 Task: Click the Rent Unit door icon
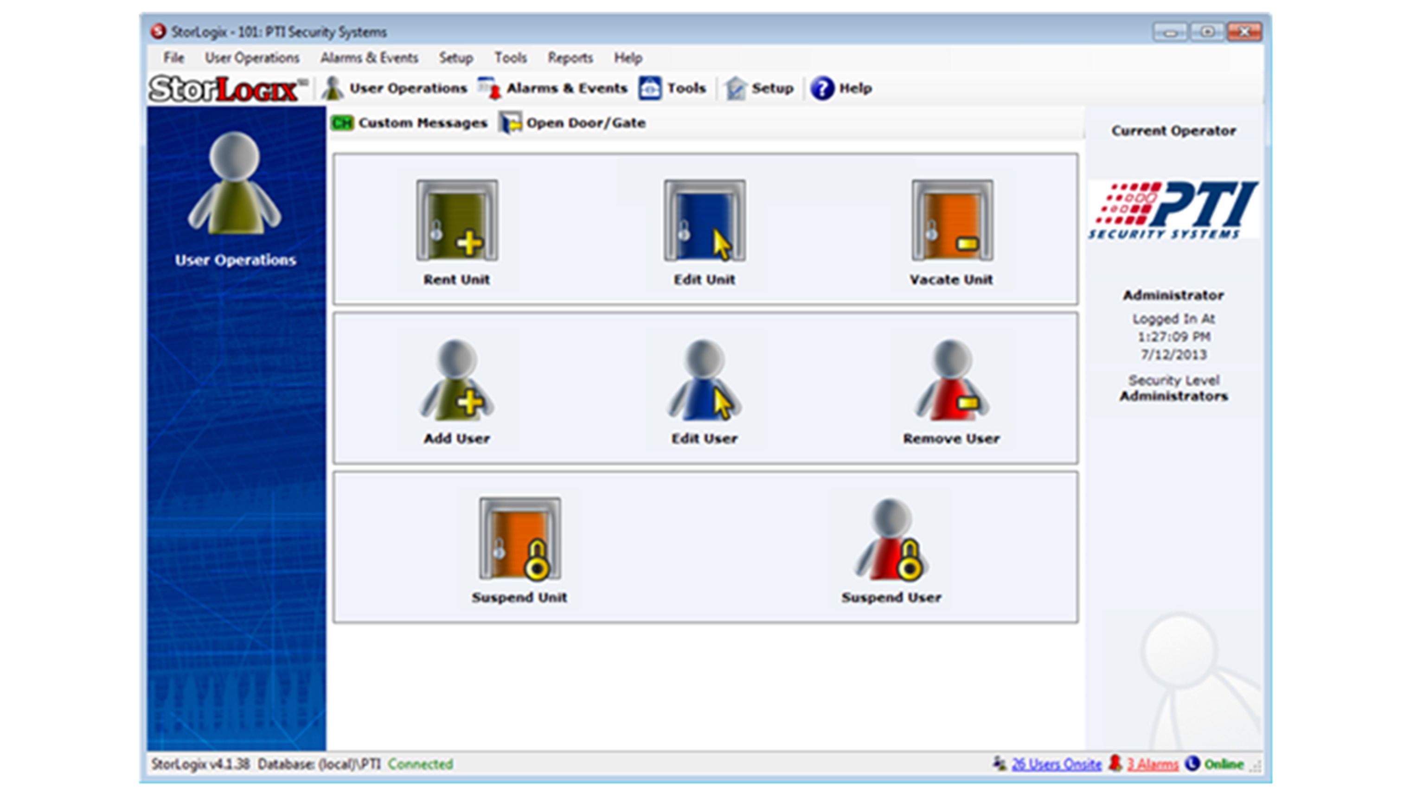click(x=456, y=221)
